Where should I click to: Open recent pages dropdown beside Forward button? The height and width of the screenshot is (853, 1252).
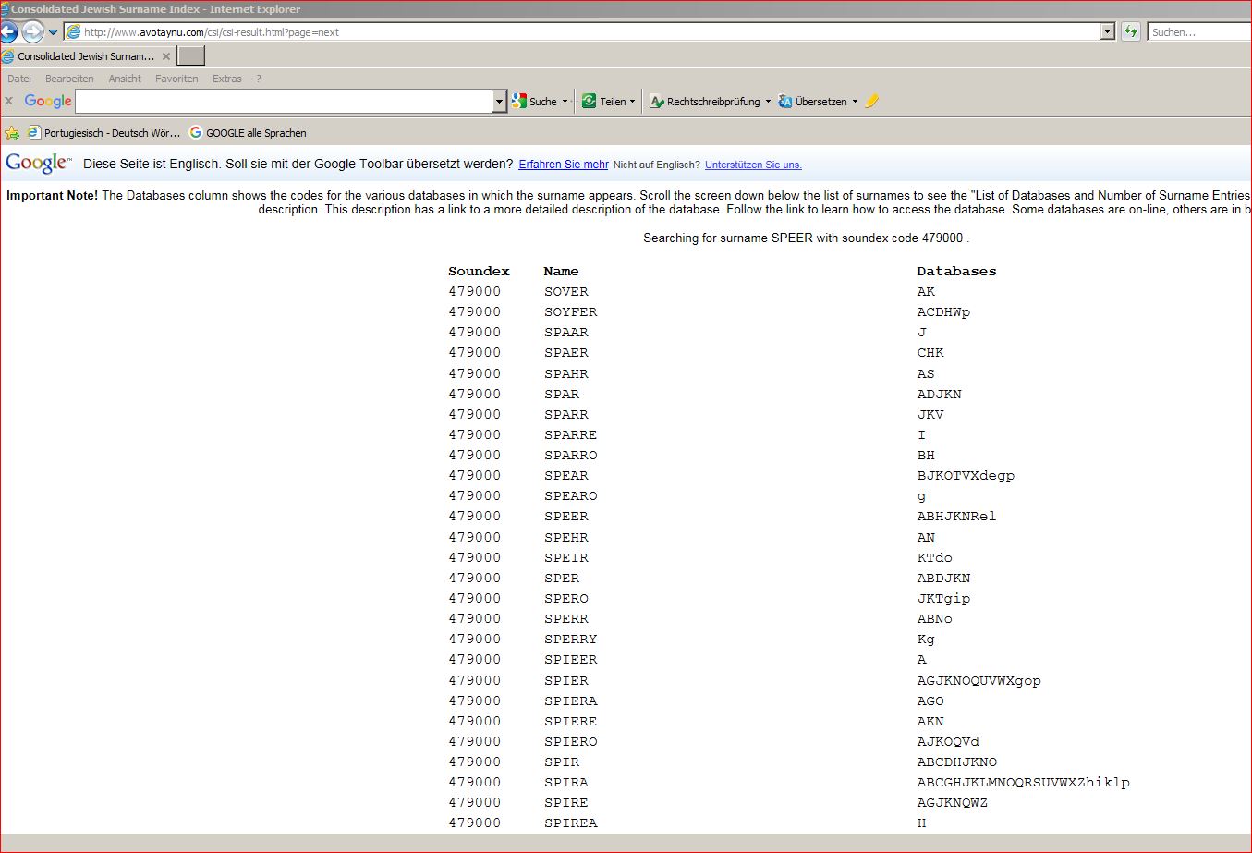click(x=53, y=32)
